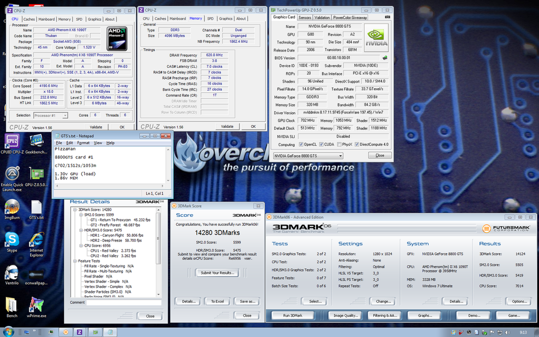Click the volume speaker tray icon
Viewport: 539px width, 337px height.
508,332
